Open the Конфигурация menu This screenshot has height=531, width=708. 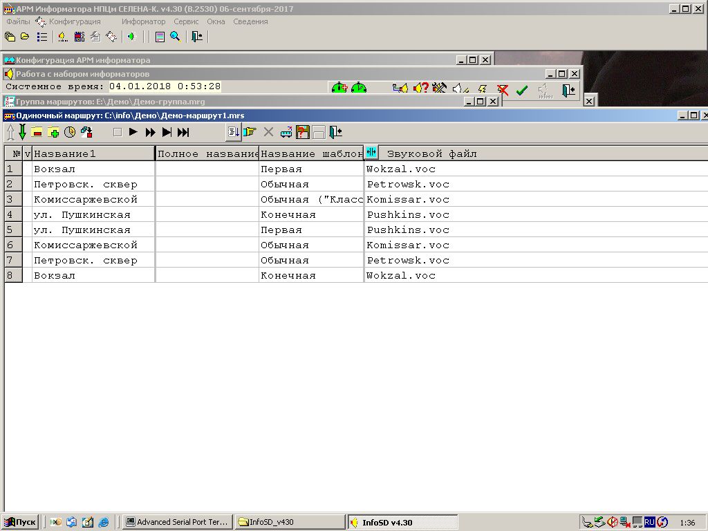(75, 21)
